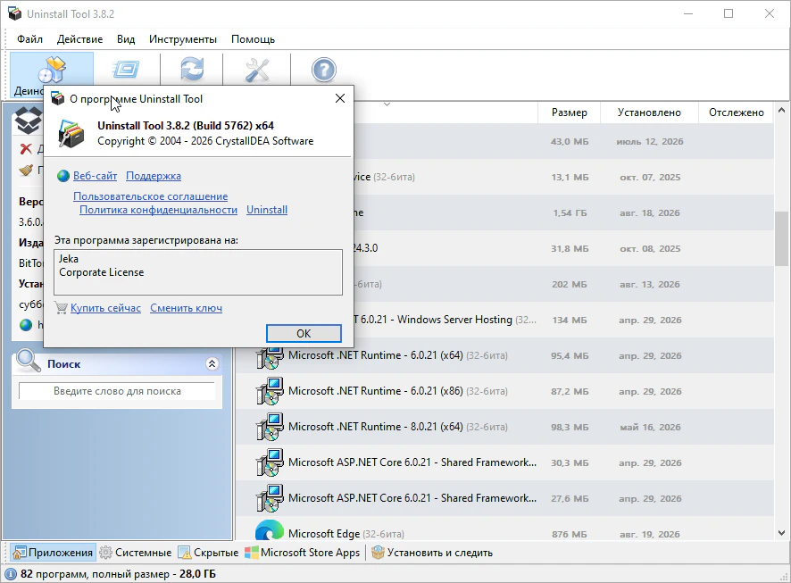791x583 pixels.
Task: Click the globe icon next to Веб-сайт
Action: pos(63,176)
